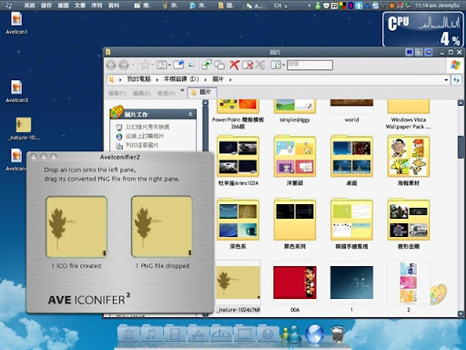Select the 變形金剛 folder
Screen dimensions: 466x350
click(409, 224)
